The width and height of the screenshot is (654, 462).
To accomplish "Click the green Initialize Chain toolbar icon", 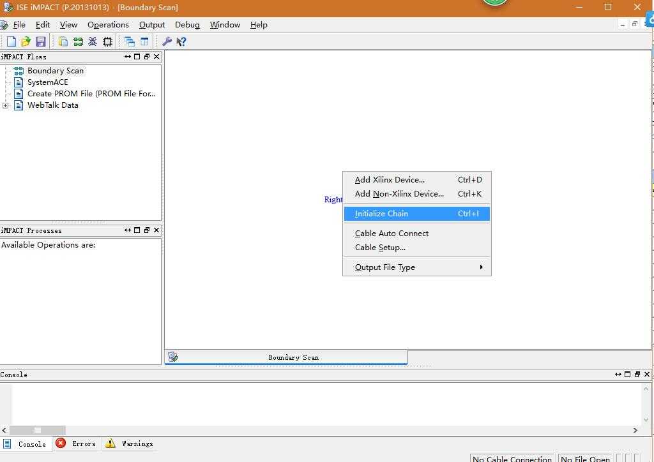I will coord(78,41).
